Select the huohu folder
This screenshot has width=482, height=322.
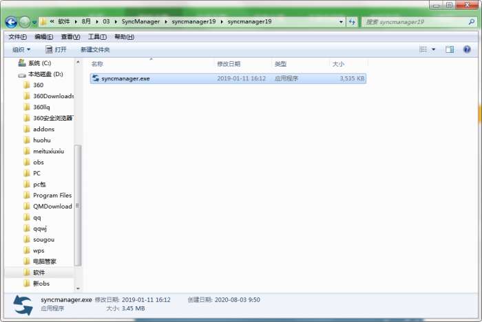[x=42, y=140]
